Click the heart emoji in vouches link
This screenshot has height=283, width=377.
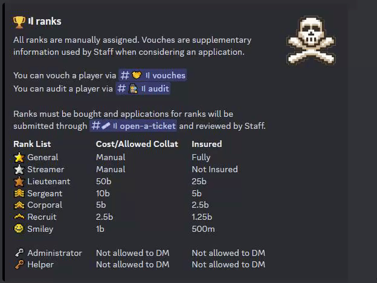point(137,75)
